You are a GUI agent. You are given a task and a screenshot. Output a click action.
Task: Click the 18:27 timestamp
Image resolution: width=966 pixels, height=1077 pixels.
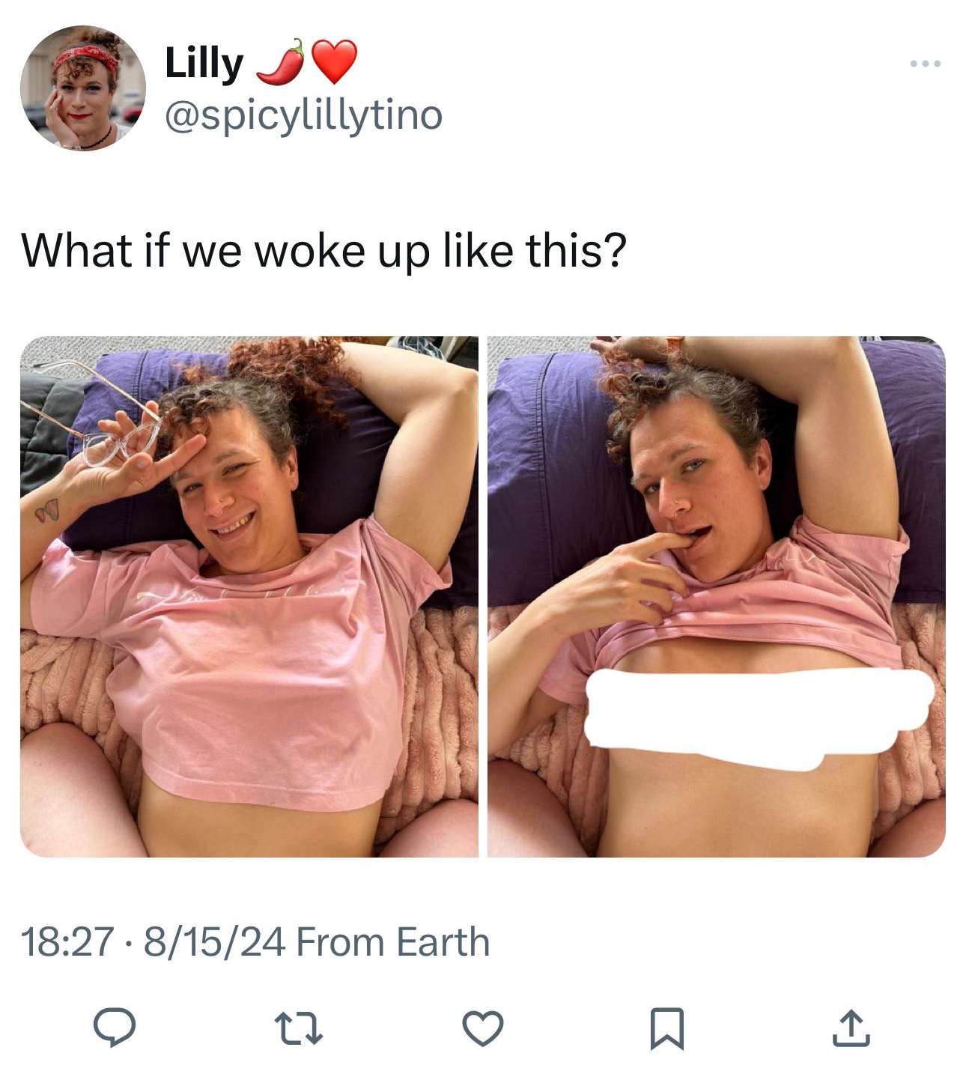point(67,941)
